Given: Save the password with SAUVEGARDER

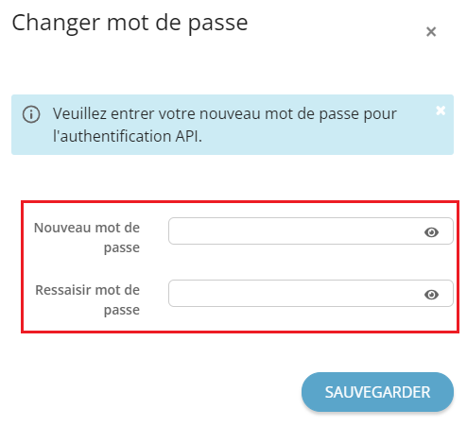Looking at the screenshot, I should pyautogui.click(x=377, y=392).
